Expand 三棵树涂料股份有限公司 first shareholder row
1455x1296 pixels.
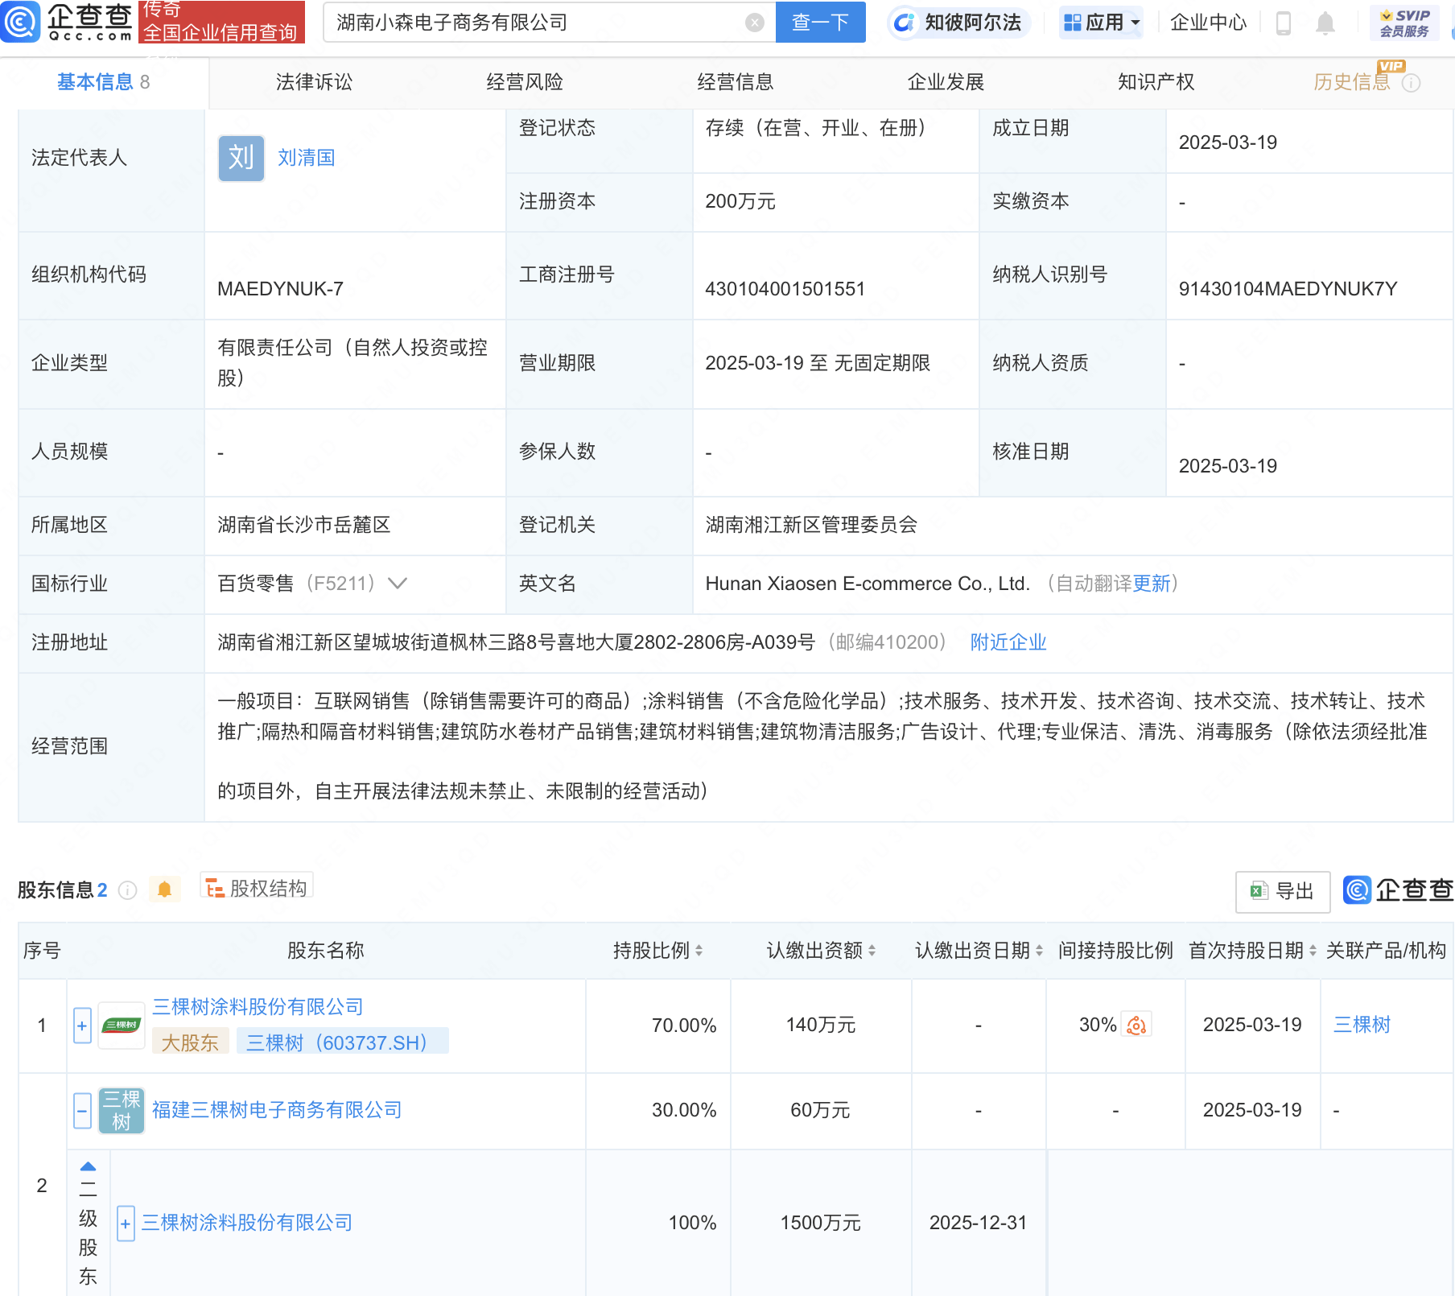82,1026
